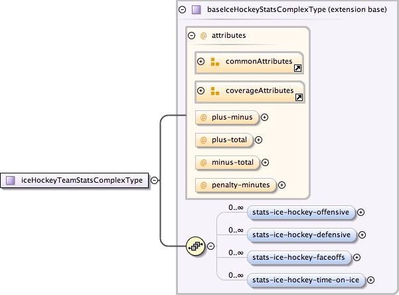Select the stats-ice-hockey-defensive element
399x295 pixels.
(302, 235)
